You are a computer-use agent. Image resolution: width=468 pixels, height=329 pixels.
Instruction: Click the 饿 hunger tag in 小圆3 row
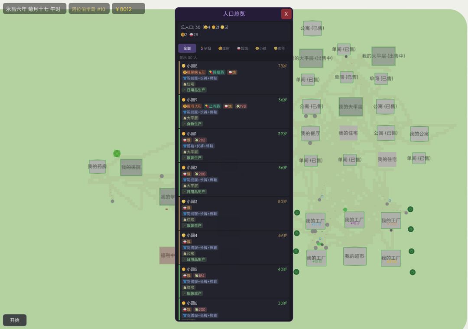click(x=187, y=208)
